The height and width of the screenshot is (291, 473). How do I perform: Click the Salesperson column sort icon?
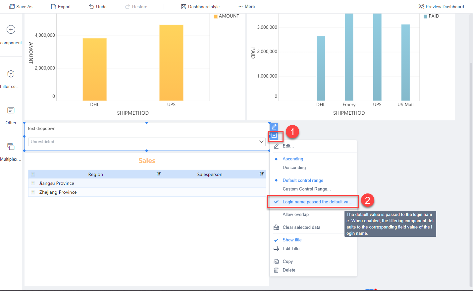pyautogui.click(x=261, y=174)
